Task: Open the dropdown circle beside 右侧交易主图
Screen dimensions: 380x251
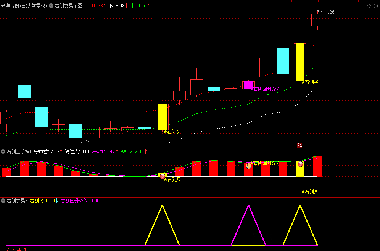Action: click(x=51, y=6)
